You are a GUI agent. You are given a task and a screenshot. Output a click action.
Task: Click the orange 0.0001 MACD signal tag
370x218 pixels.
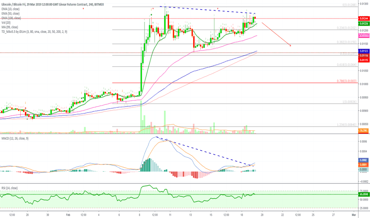pos(363,164)
